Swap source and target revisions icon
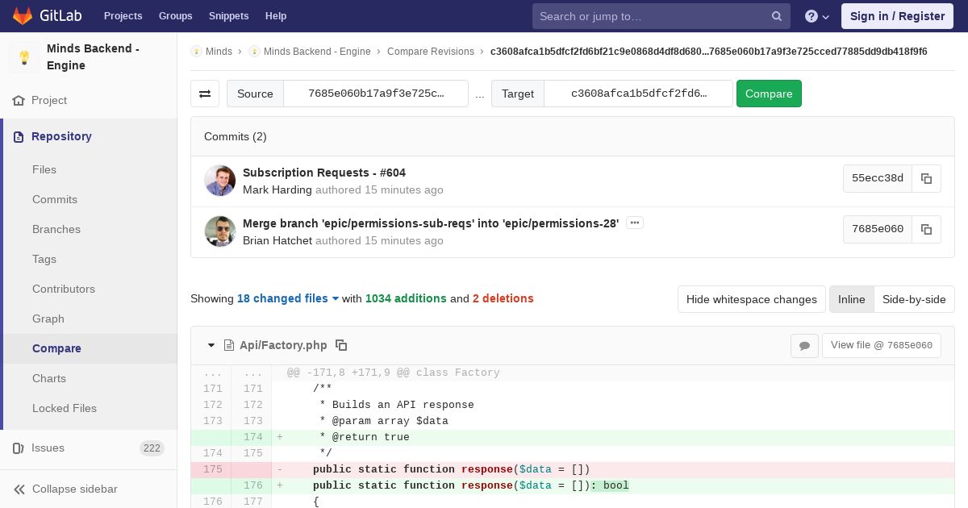Screen dimensions: 968x508 point(205,94)
